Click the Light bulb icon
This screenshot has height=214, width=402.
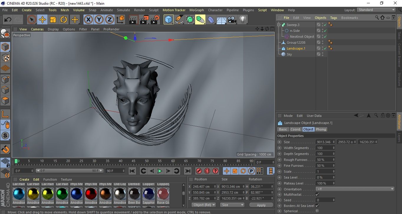click(243, 20)
